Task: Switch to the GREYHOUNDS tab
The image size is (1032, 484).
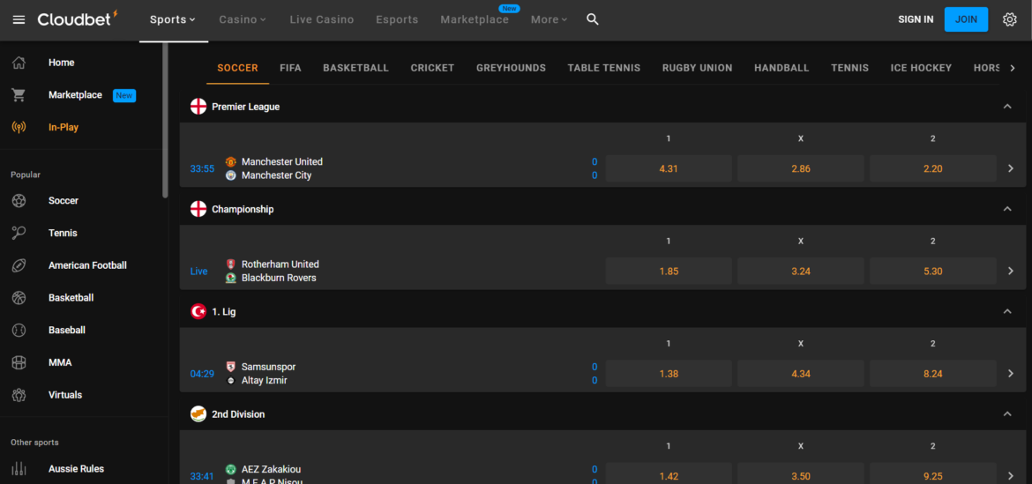Action: click(x=512, y=68)
